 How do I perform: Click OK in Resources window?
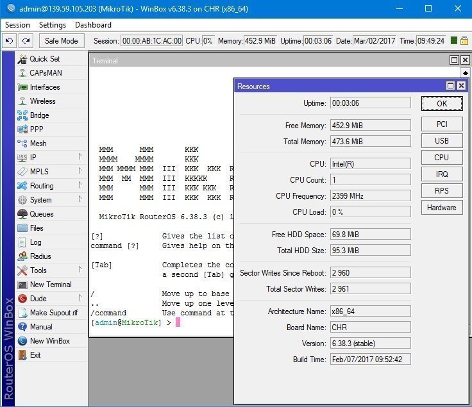[442, 104]
